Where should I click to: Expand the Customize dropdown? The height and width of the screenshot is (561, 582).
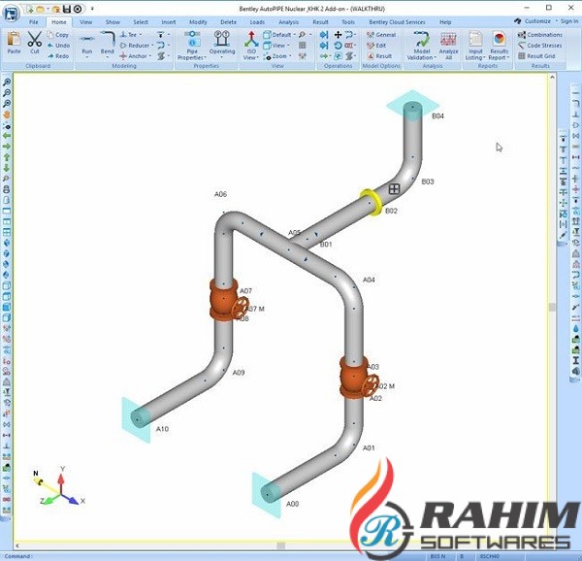[x=557, y=21]
